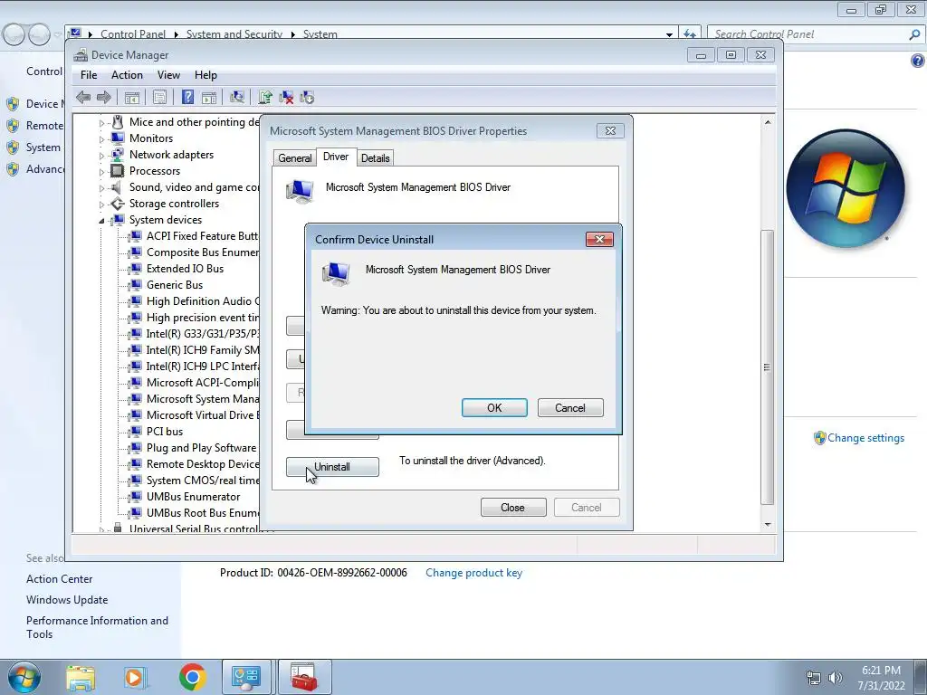Cancel the Confirm Device Uninstall dialog

click(x=570, y=408)
